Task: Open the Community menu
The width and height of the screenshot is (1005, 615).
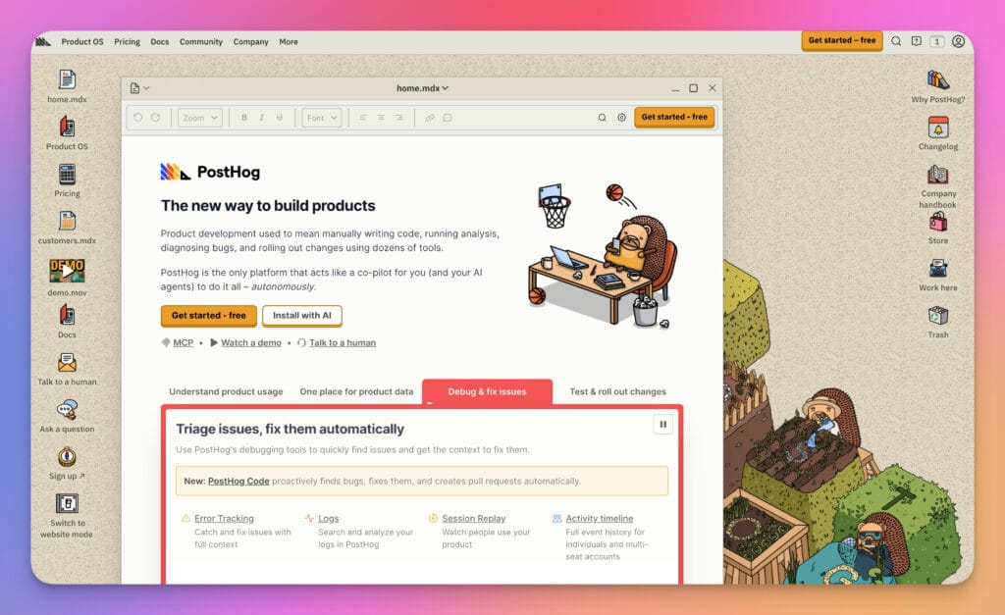Action: [x=200, y=41]
